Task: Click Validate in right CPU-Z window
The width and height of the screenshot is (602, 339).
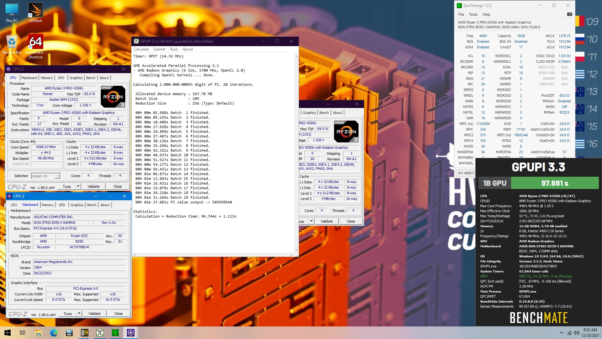Action: 327,221
